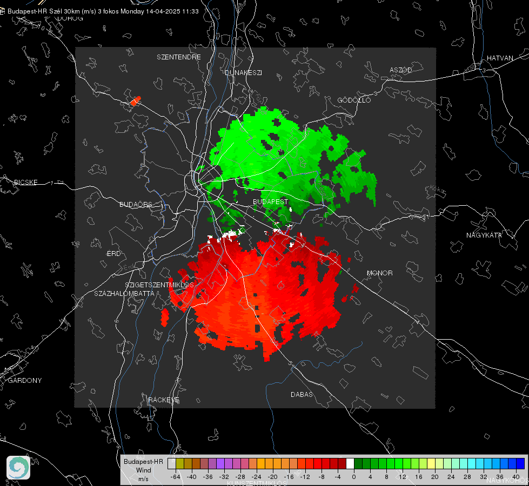Select the DUNAKESZI city label
The image size is (529, 486).
click(243, 72)
